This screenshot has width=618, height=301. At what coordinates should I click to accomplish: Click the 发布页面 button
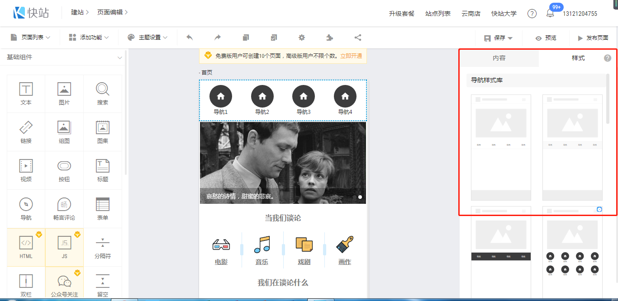click(x=593, y=38)
